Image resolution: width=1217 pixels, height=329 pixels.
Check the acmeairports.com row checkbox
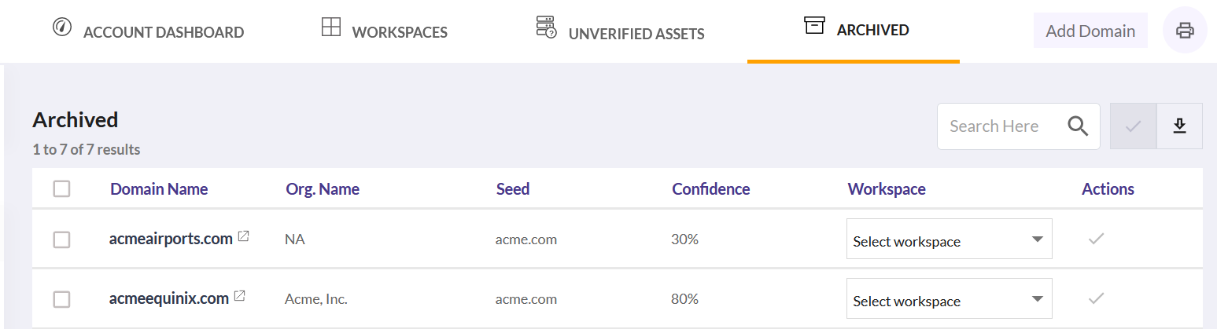point(61,239)
